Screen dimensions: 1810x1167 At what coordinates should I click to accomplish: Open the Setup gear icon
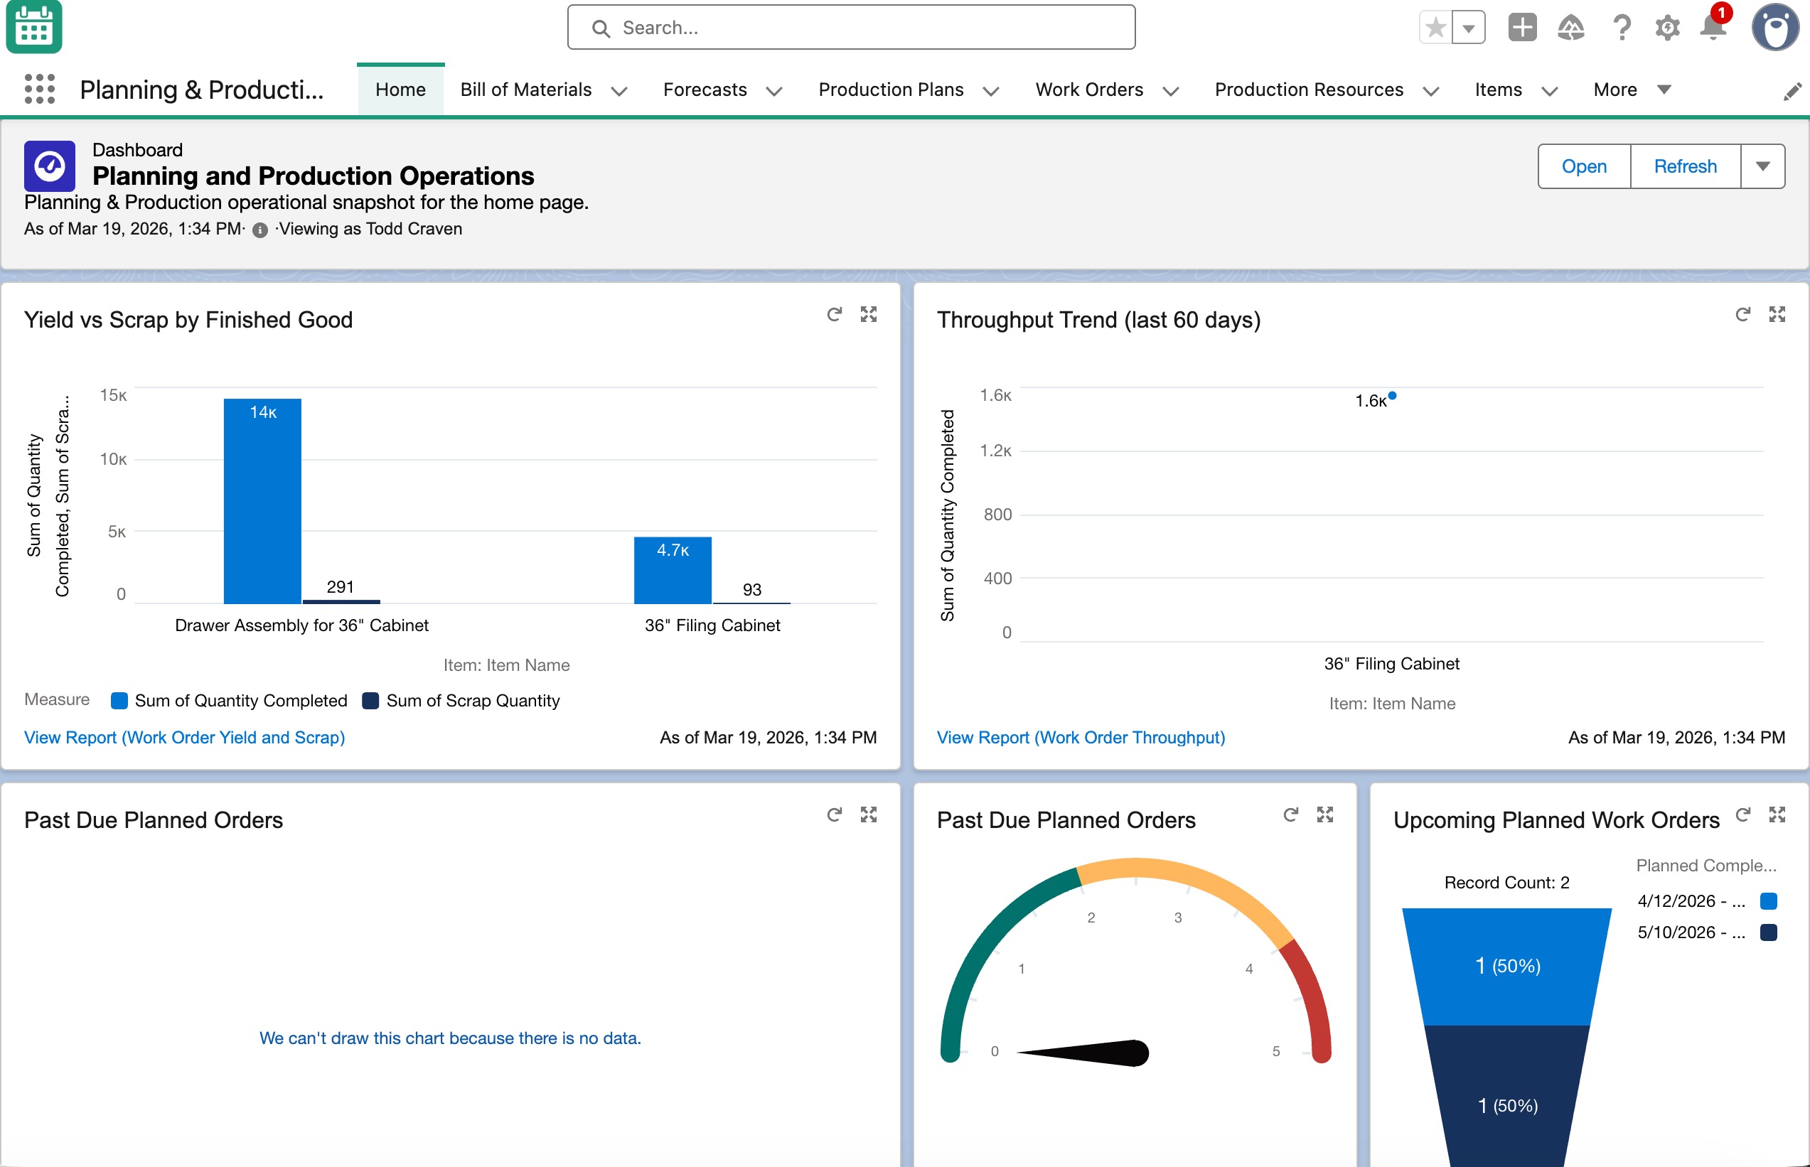tap(1666, 28)
